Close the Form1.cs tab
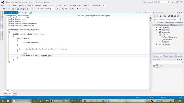The image size is (184, 103). [x=16, y=13]
